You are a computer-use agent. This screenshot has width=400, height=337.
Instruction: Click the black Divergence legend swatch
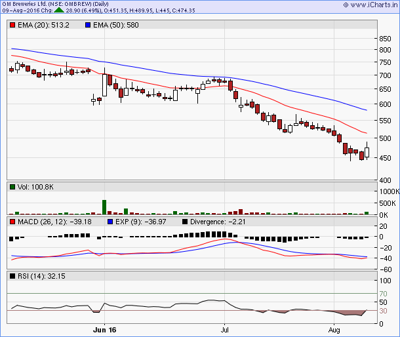point(185,222)
